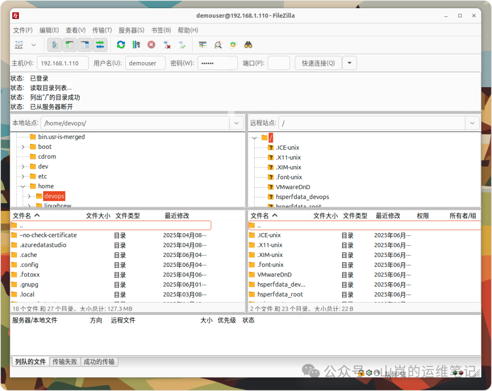Refresh the file and folder lists
Image resolution: width=492 pixels, height=391 pixels.
coord(120,45)
